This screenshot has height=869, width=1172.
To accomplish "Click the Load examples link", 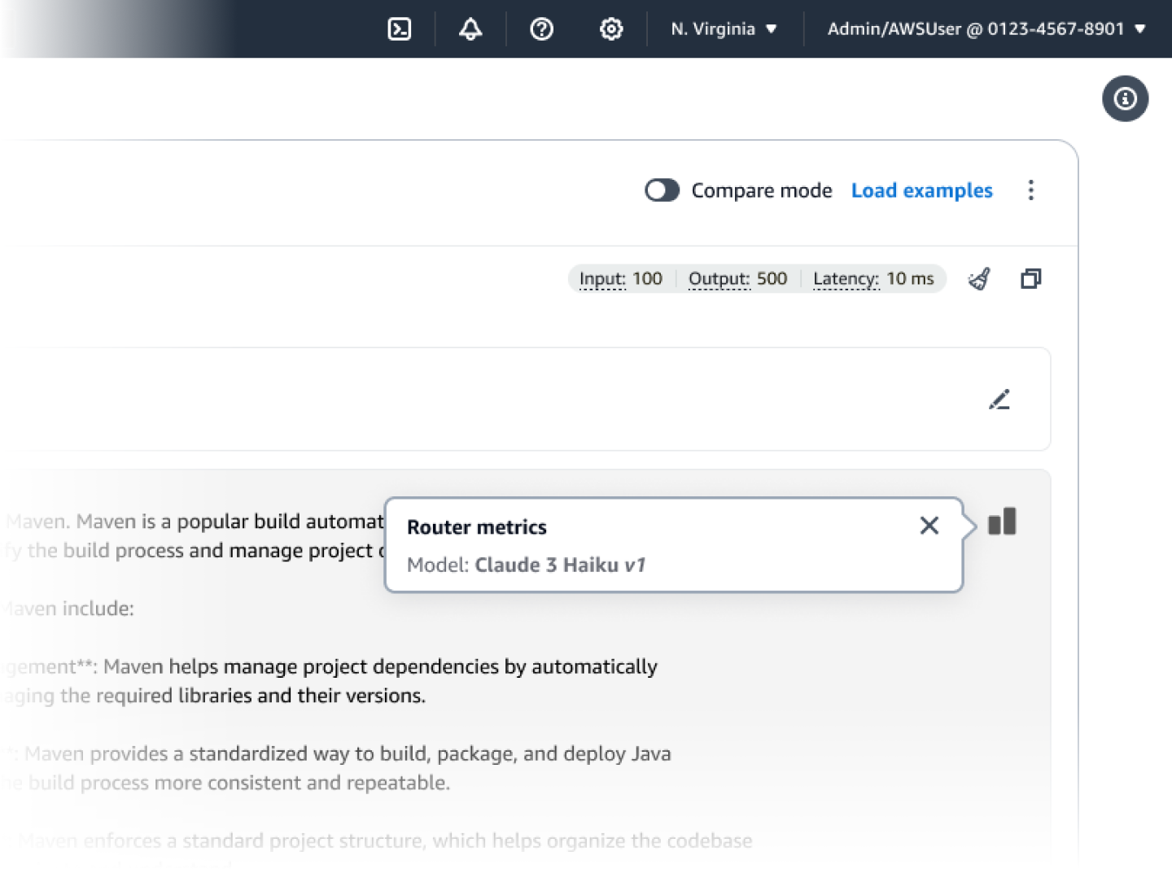I will [921, 190].
